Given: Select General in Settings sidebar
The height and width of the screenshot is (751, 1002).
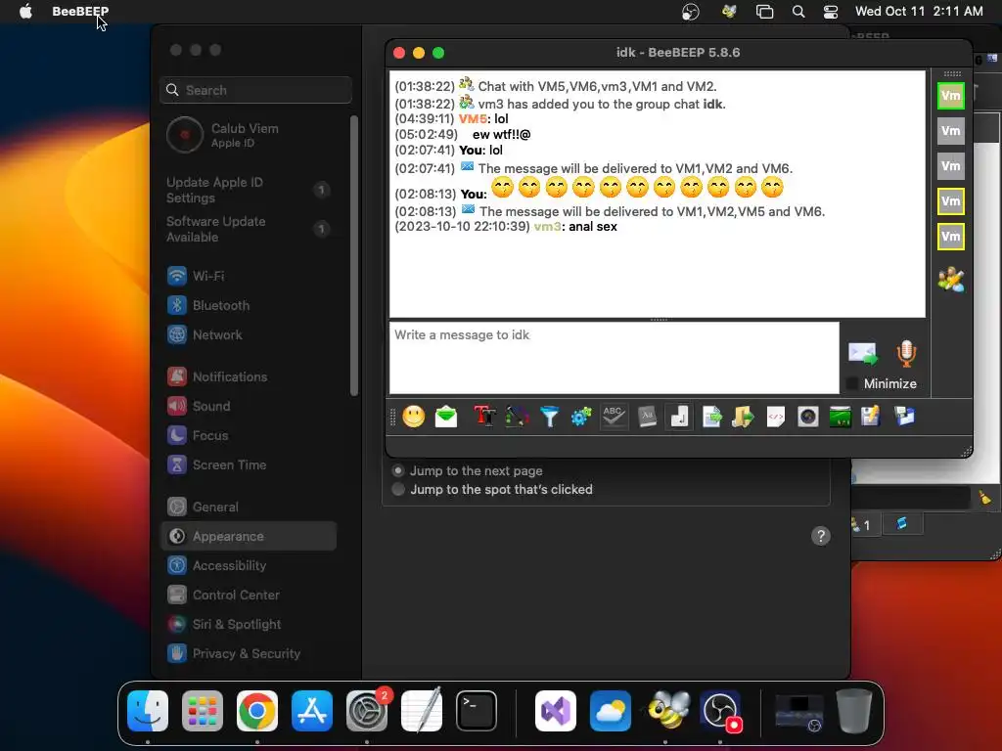Looking at the screenshot, I should 248,508.
